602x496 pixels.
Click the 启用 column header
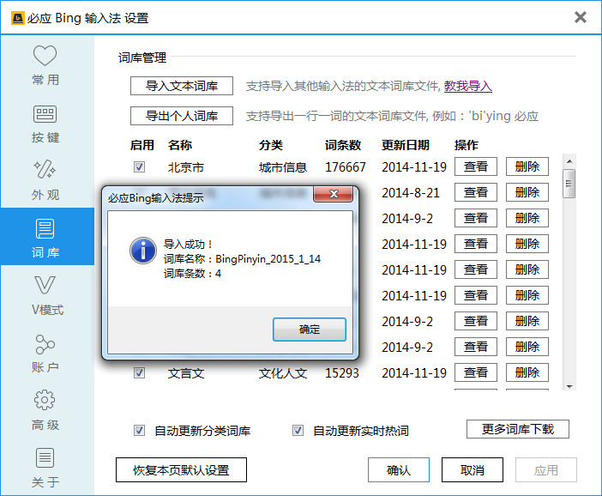[142, 145]
